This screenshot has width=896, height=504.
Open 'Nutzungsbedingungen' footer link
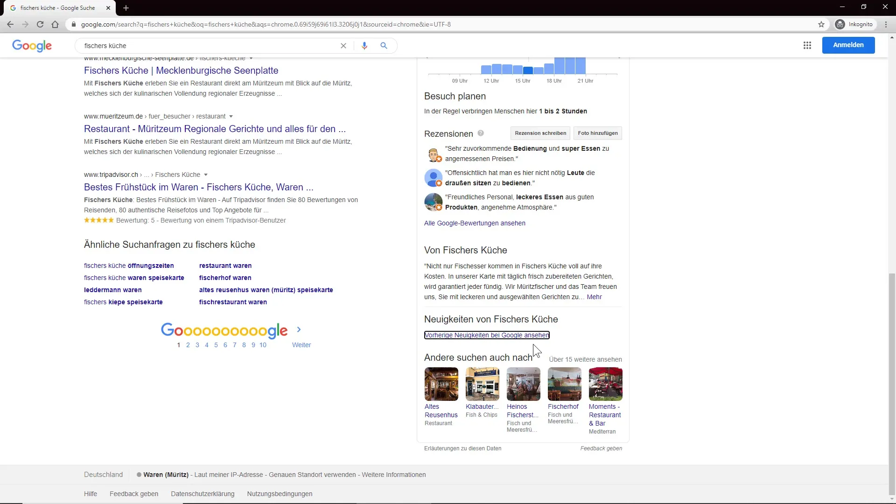pyautogui.click(x=280, y=494)
